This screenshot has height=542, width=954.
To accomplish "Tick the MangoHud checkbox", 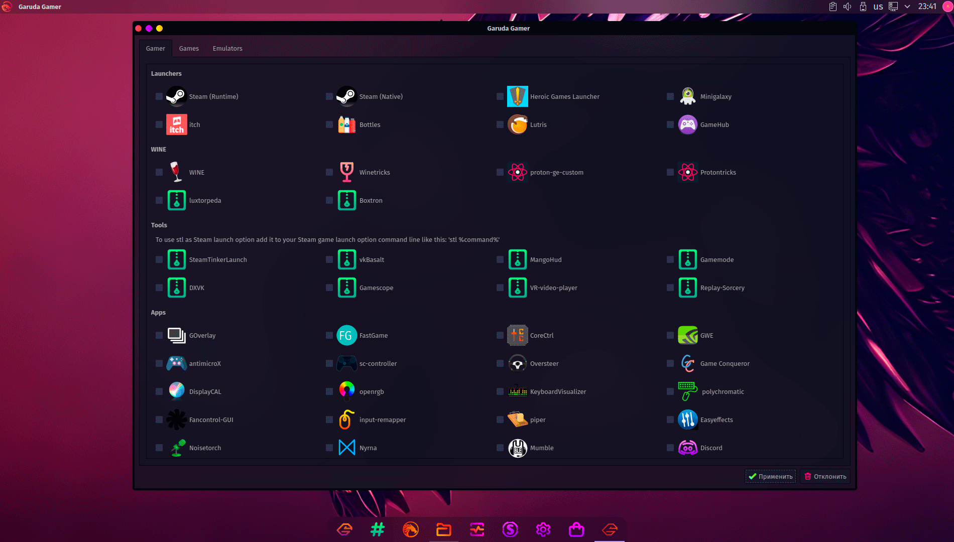I will [x=500, y=259].
